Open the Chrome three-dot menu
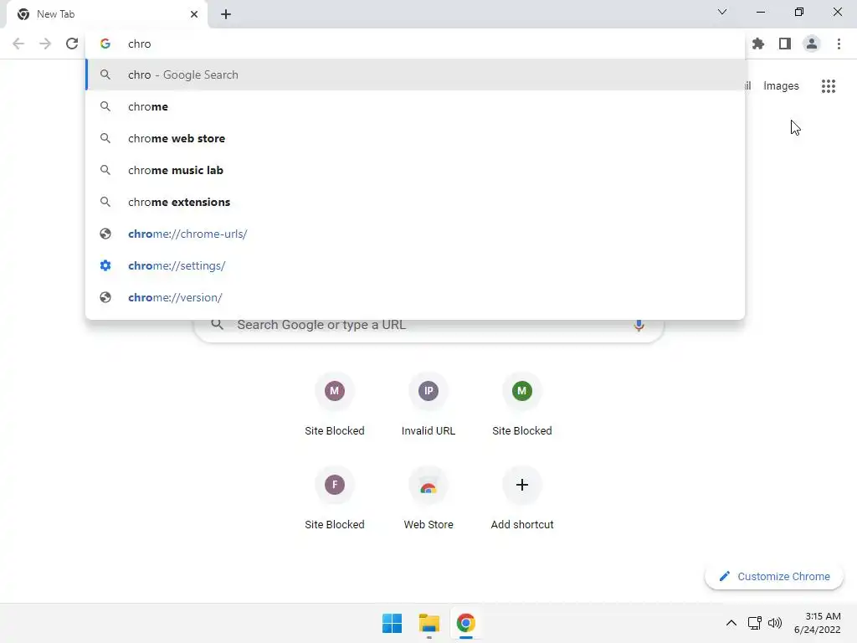This screenshot has width=857, height=643. [839, 44]
